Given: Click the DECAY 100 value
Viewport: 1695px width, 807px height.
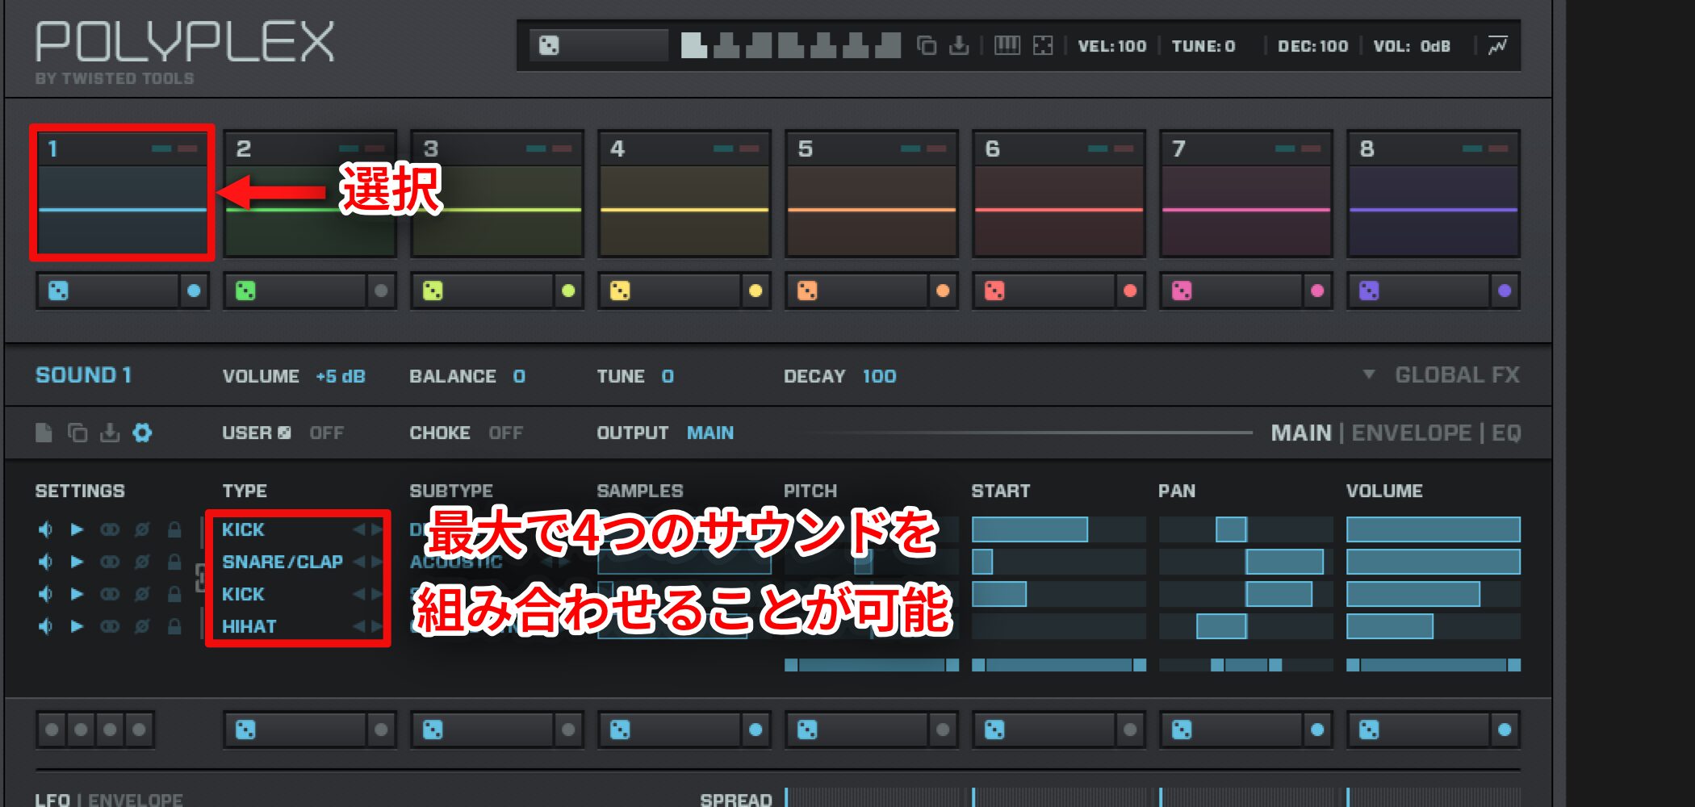Looking at the screenshot, I should tap(879, 376).
